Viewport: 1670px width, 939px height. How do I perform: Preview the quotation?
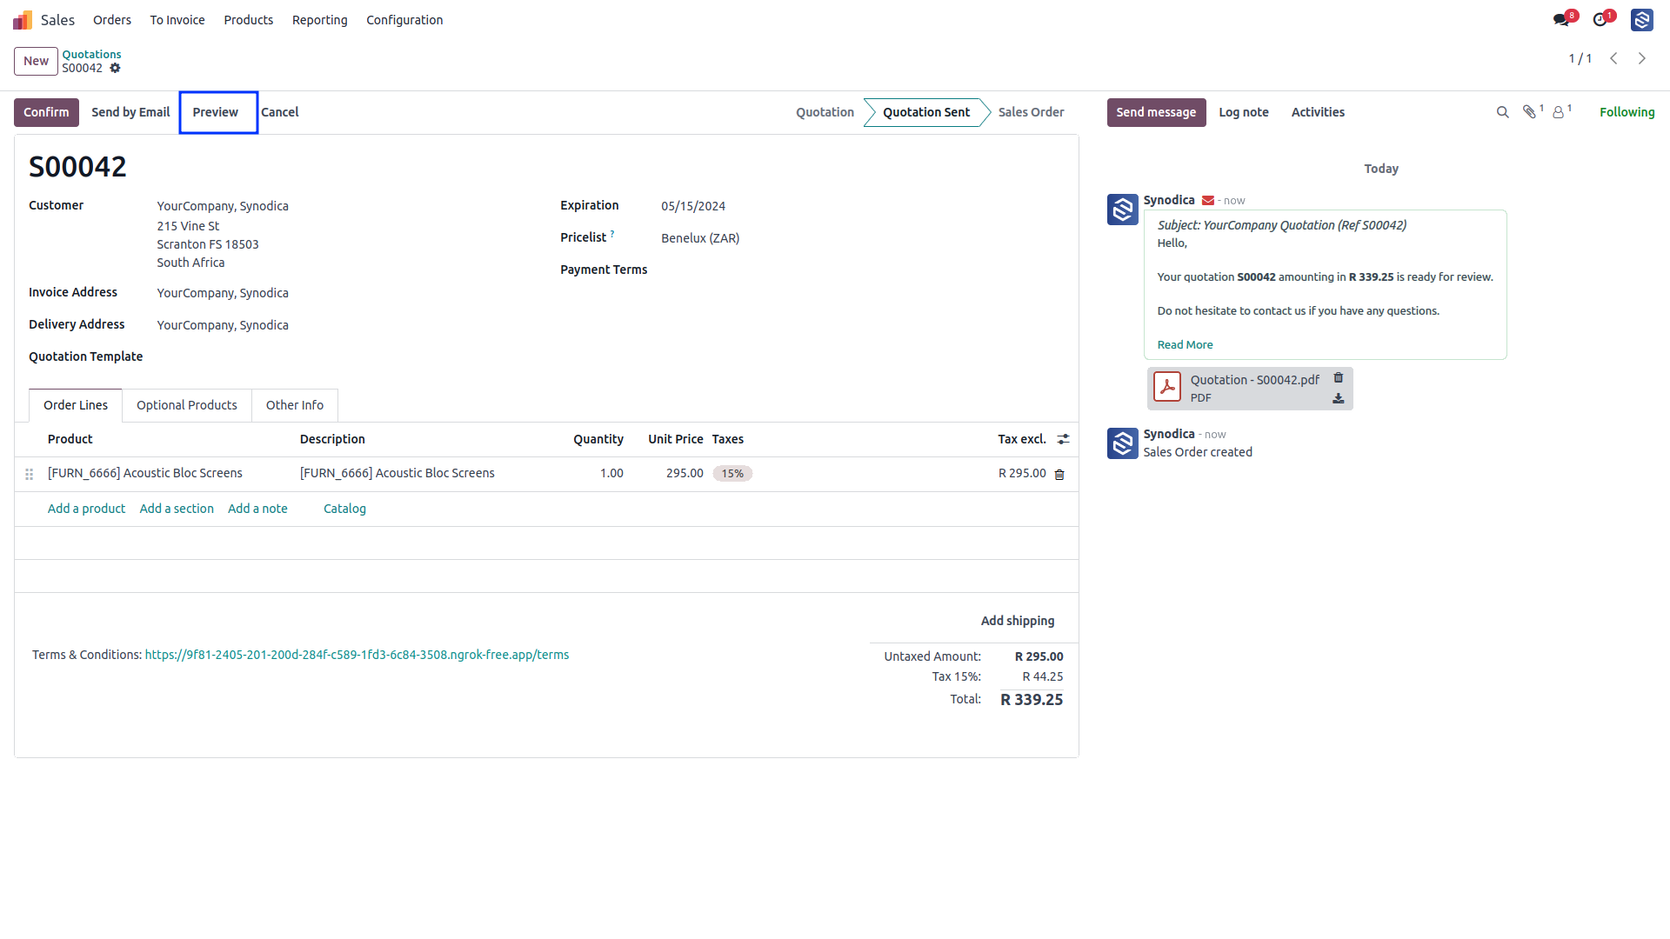(216, 112)
